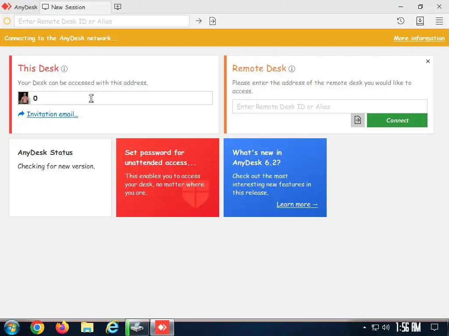Open the hamburger main menu

(x=439, y=21)
